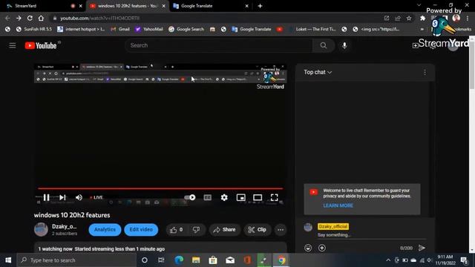The image size is (475, 267).
Task: Open the player settings gear
Action: (x=224, y=197)
